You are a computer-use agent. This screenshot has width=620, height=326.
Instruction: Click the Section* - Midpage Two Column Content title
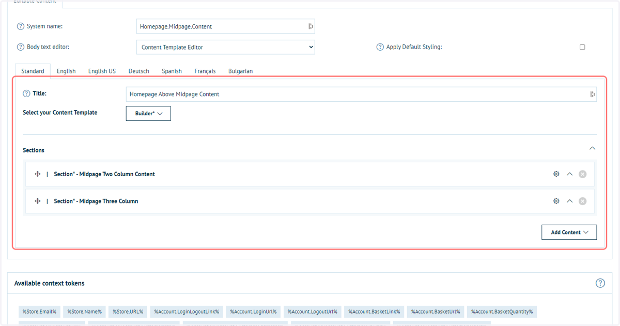104,174
